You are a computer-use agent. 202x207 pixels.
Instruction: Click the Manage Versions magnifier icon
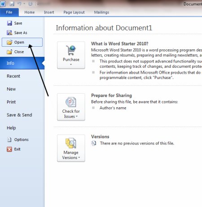[70, 143]
